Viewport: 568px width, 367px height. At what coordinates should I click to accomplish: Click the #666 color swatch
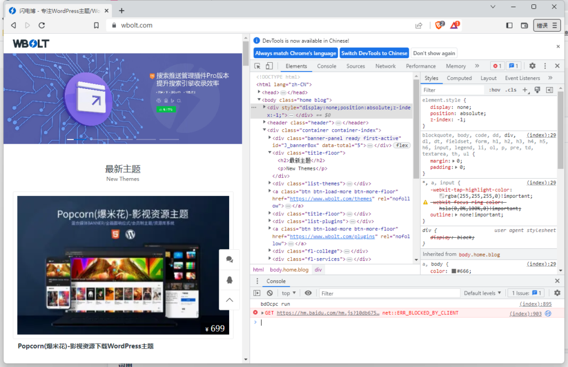click(454, 272)
